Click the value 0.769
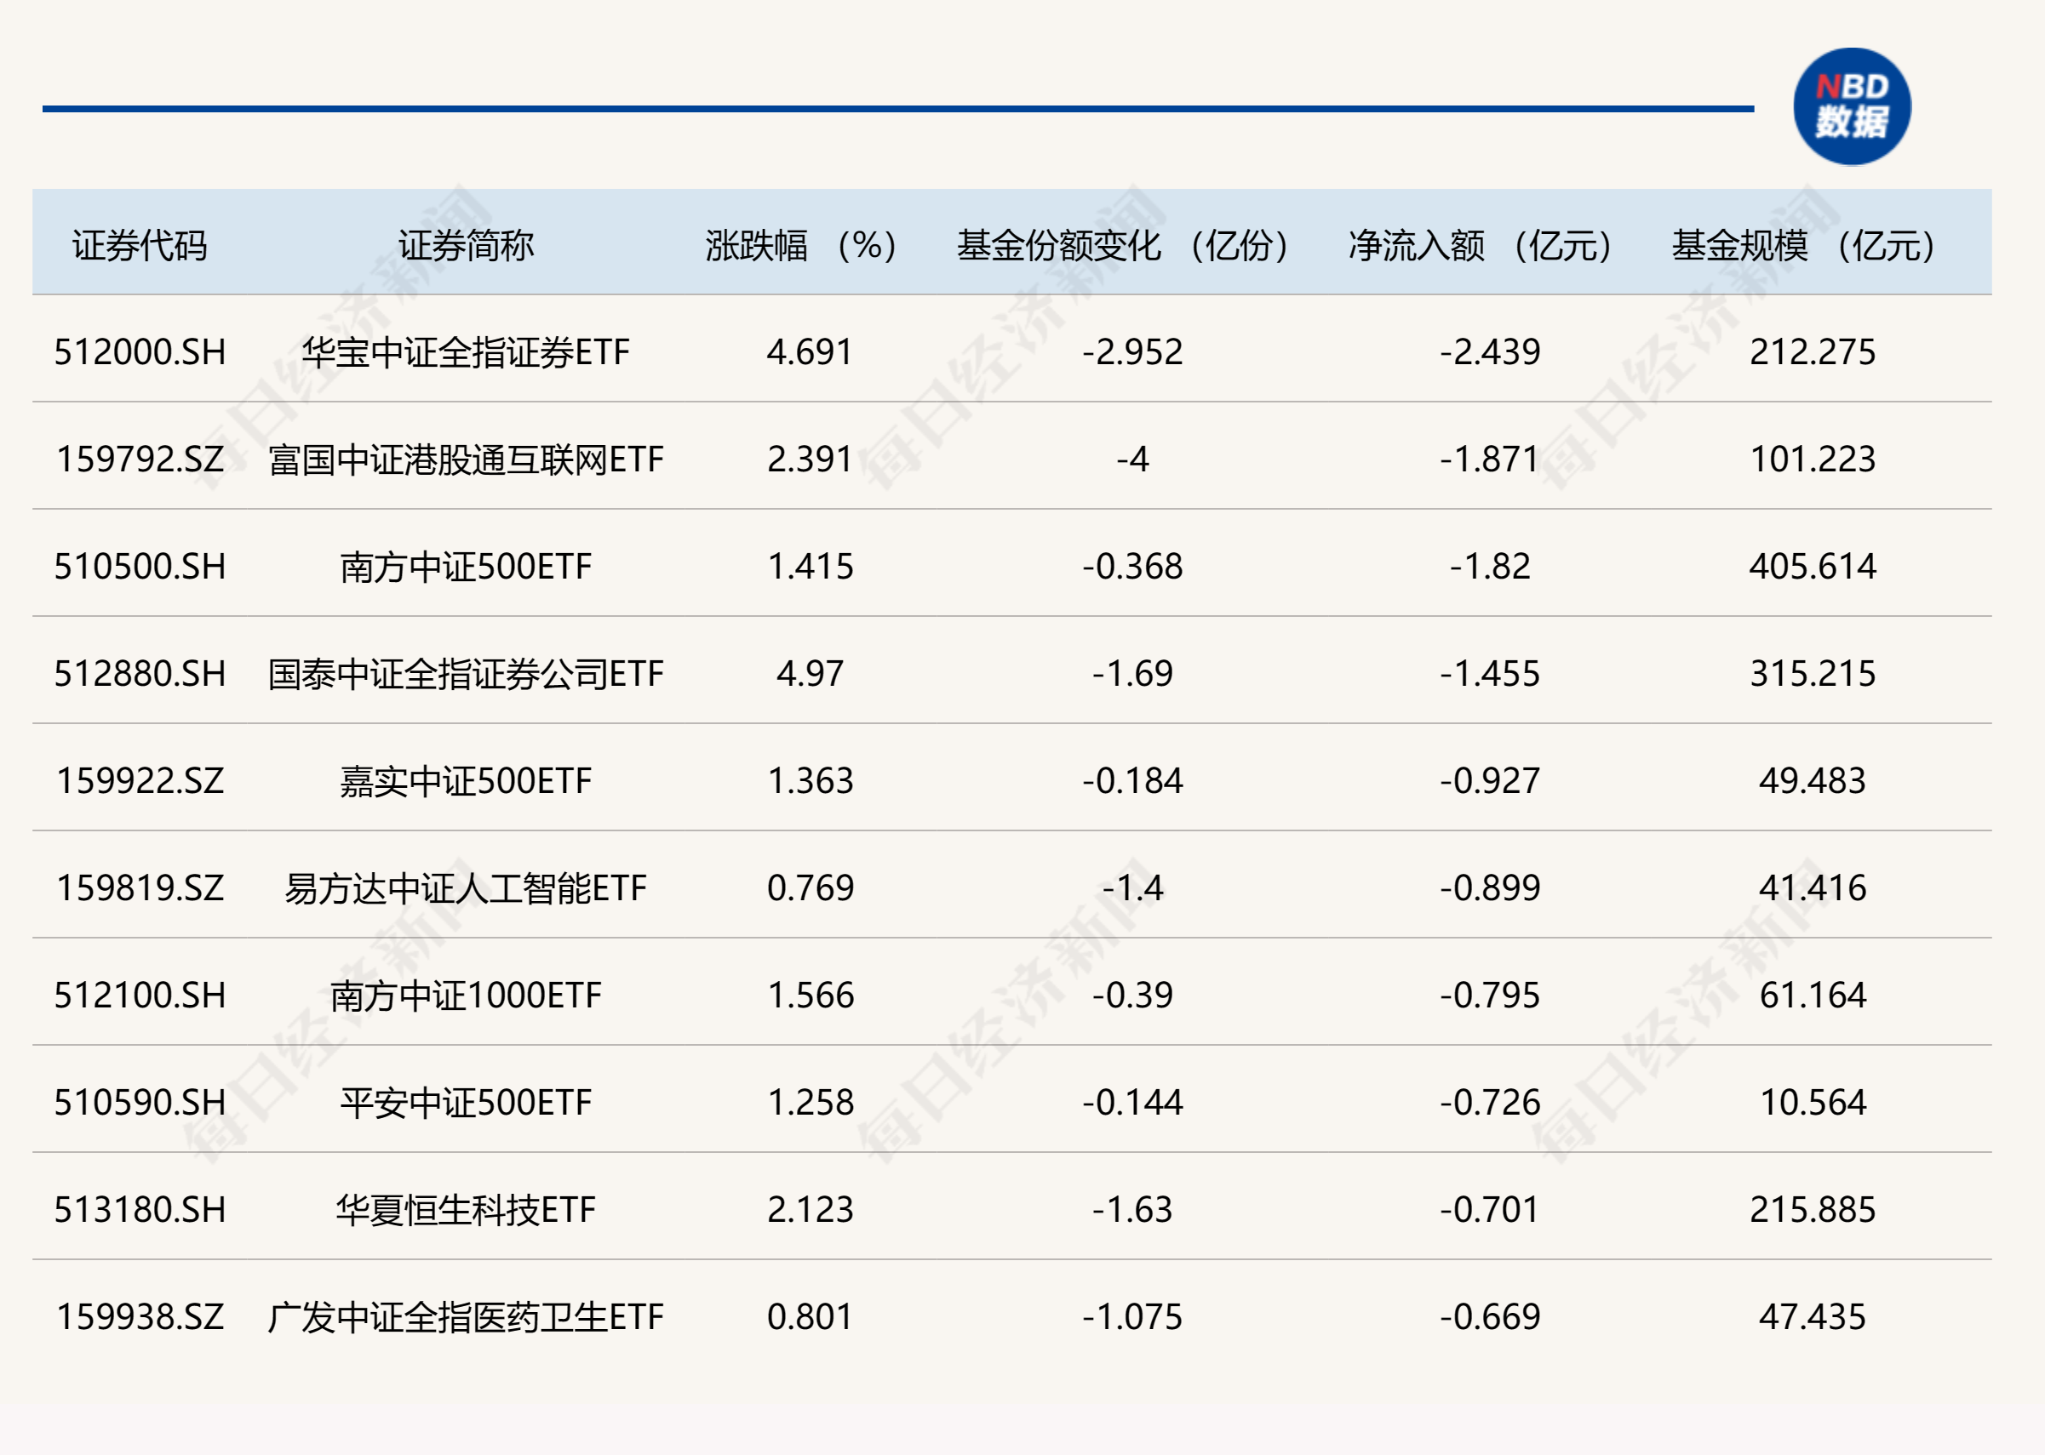The height and width of the screenshot is (1455, 2045). (x=810, y=887)
